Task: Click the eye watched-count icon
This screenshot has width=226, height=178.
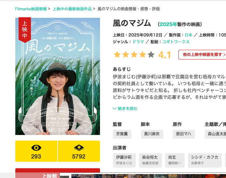Action: pos(36,148)
